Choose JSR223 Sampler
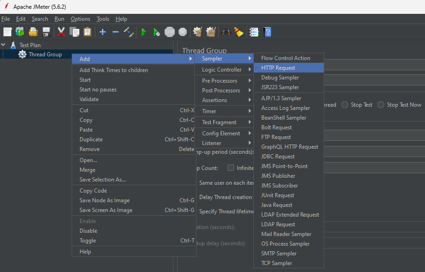 289,87
